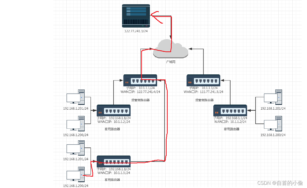Click the topmost left PC labeled 192.168.1.201/24
Viewport: 307px width, 188px height.
pyautogui.click(x=76, y=97)
